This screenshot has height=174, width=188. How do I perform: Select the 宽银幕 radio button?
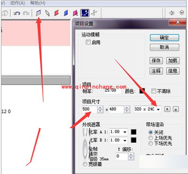coord(85,164)
